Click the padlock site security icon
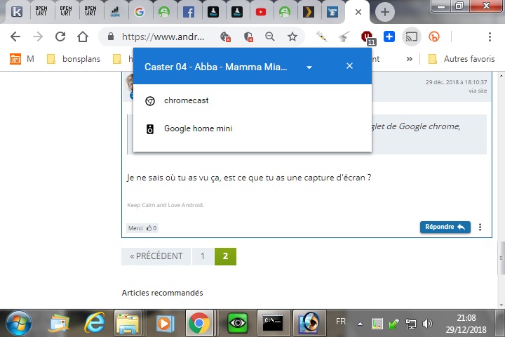 (x=111, y=37)
